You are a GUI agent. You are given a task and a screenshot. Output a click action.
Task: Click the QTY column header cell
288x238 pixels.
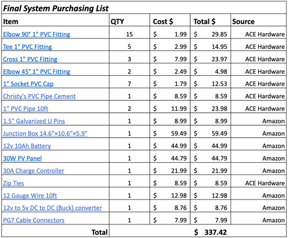[117, 21]
